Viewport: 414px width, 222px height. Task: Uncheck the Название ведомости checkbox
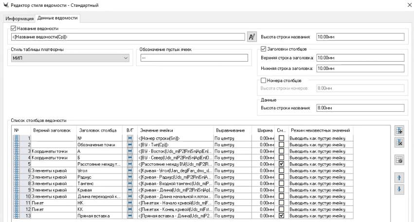coord(13,28)
